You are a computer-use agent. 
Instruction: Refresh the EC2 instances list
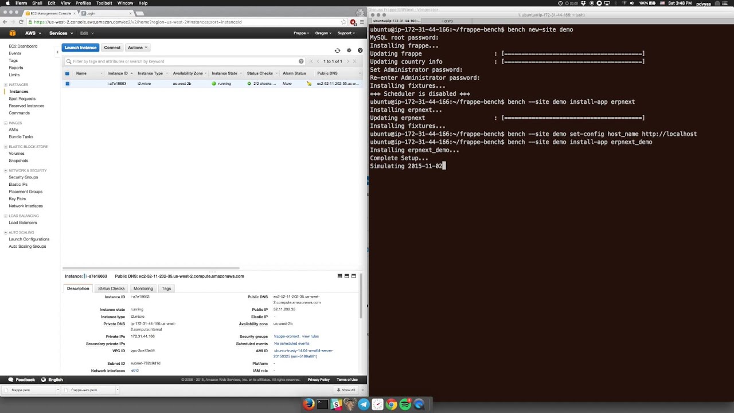(x=337, y=50)
